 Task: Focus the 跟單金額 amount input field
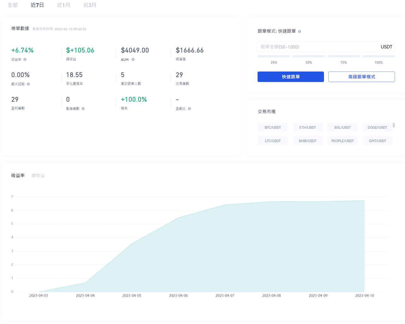pos(318,47)
